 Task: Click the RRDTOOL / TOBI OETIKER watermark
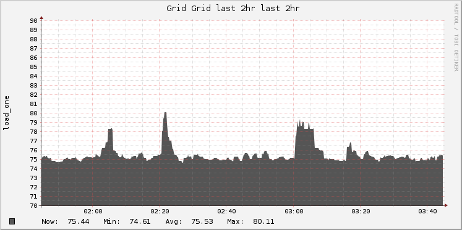pos(456,37)
